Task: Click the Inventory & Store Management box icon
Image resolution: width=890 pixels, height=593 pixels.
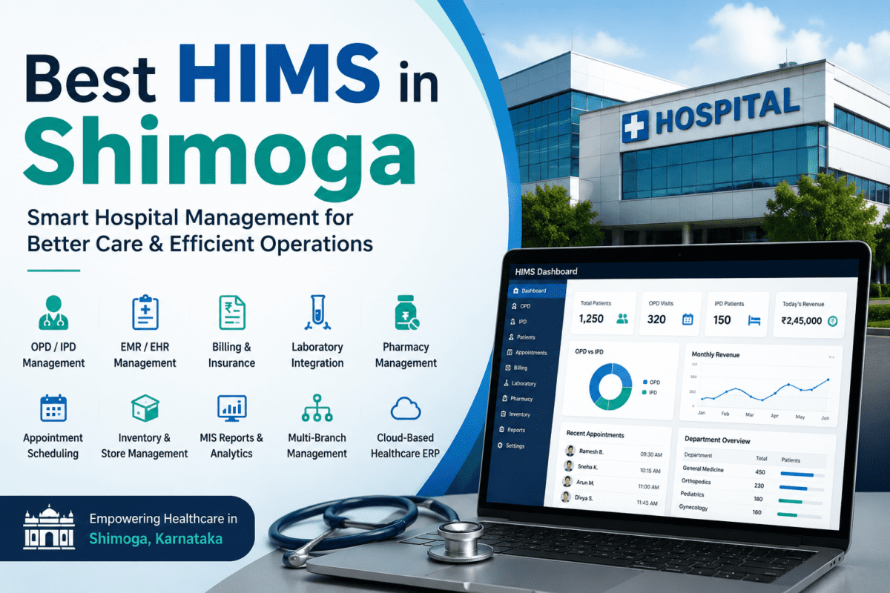Action: pos(145,408)
